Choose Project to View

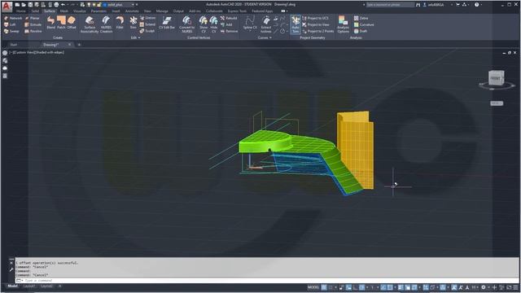(316, 24)
